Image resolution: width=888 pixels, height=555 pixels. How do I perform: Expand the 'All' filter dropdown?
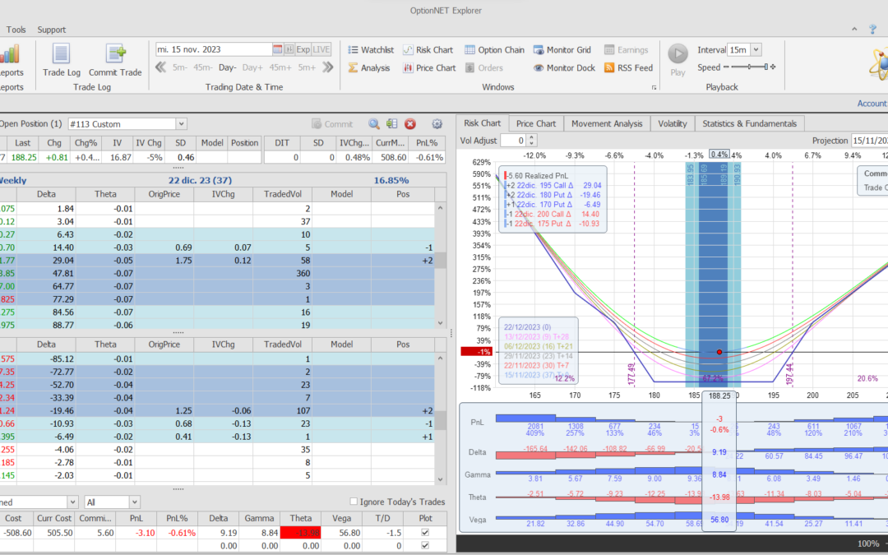point(134,502)
